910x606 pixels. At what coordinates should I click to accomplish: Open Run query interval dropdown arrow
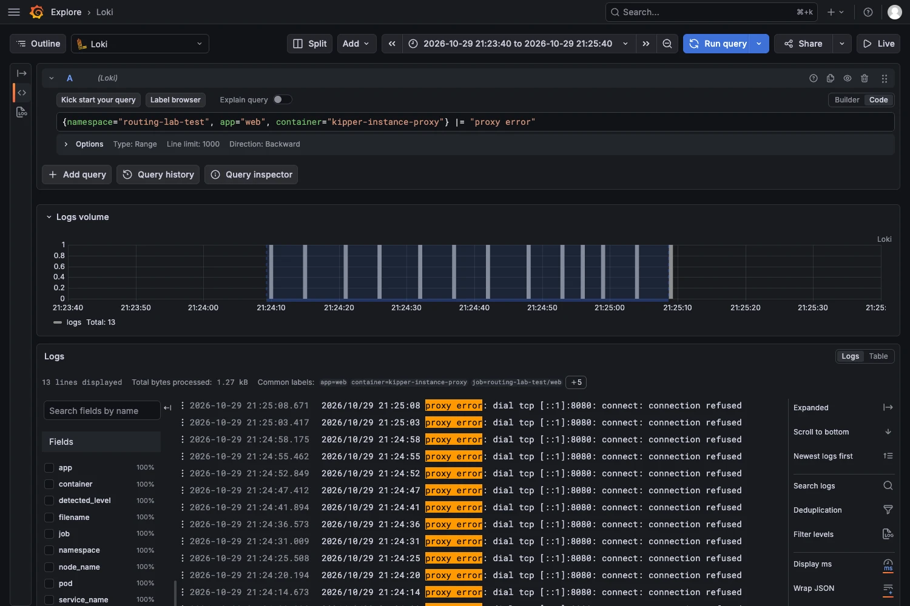(x=760, y=44)
